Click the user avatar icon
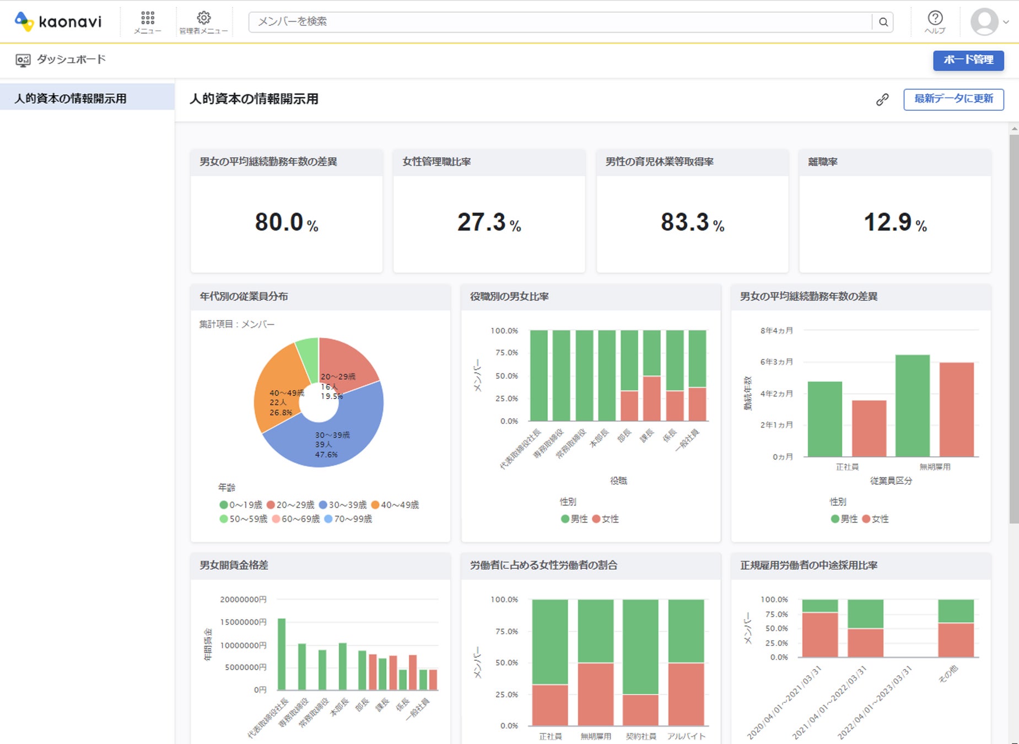This screenshot has width=1019, height=744. [984, 22]
